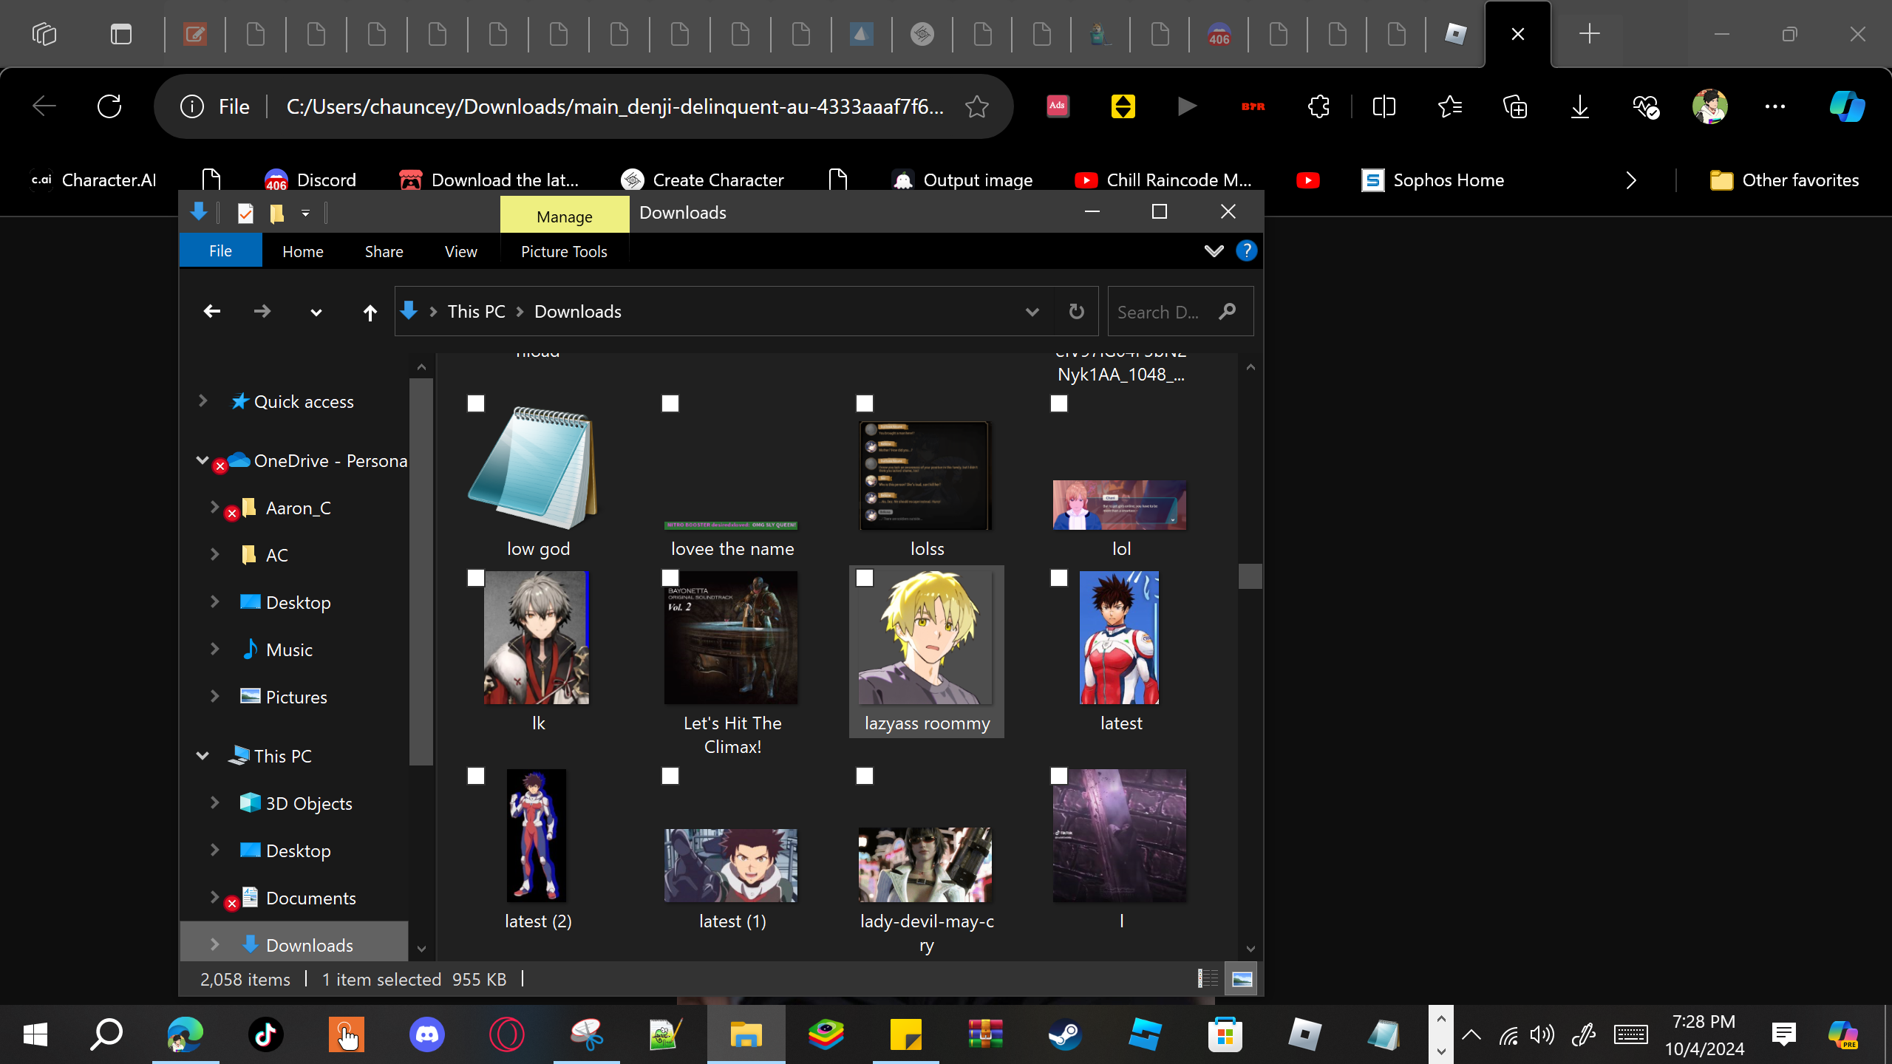Collapse the This PC tree node
The height and width of the screenshot is (1064, 1892).
tap(203, 755)
